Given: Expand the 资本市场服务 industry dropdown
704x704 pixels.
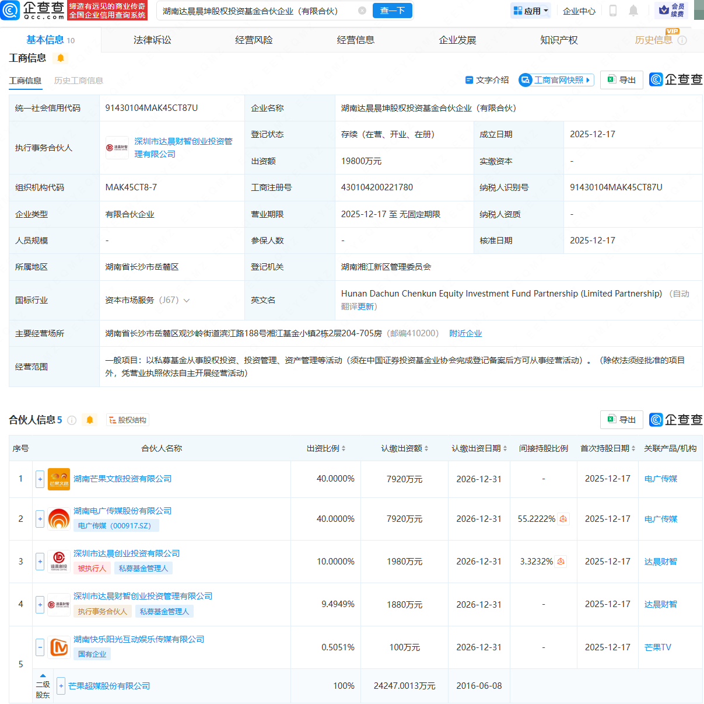Looking at the screenshot, I should coord(187,301).
